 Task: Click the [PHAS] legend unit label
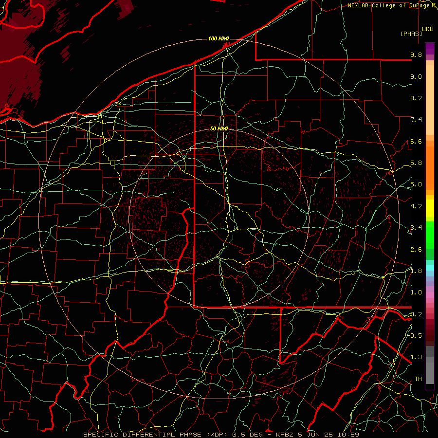click(411, 34)
